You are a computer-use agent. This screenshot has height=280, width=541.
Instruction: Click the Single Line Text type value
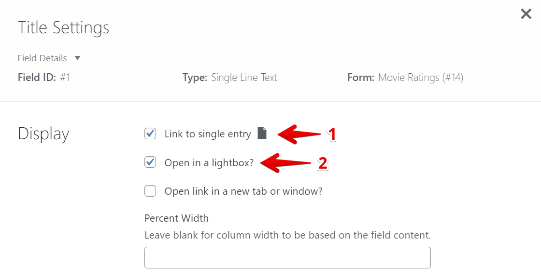click(x=244, y=78)
